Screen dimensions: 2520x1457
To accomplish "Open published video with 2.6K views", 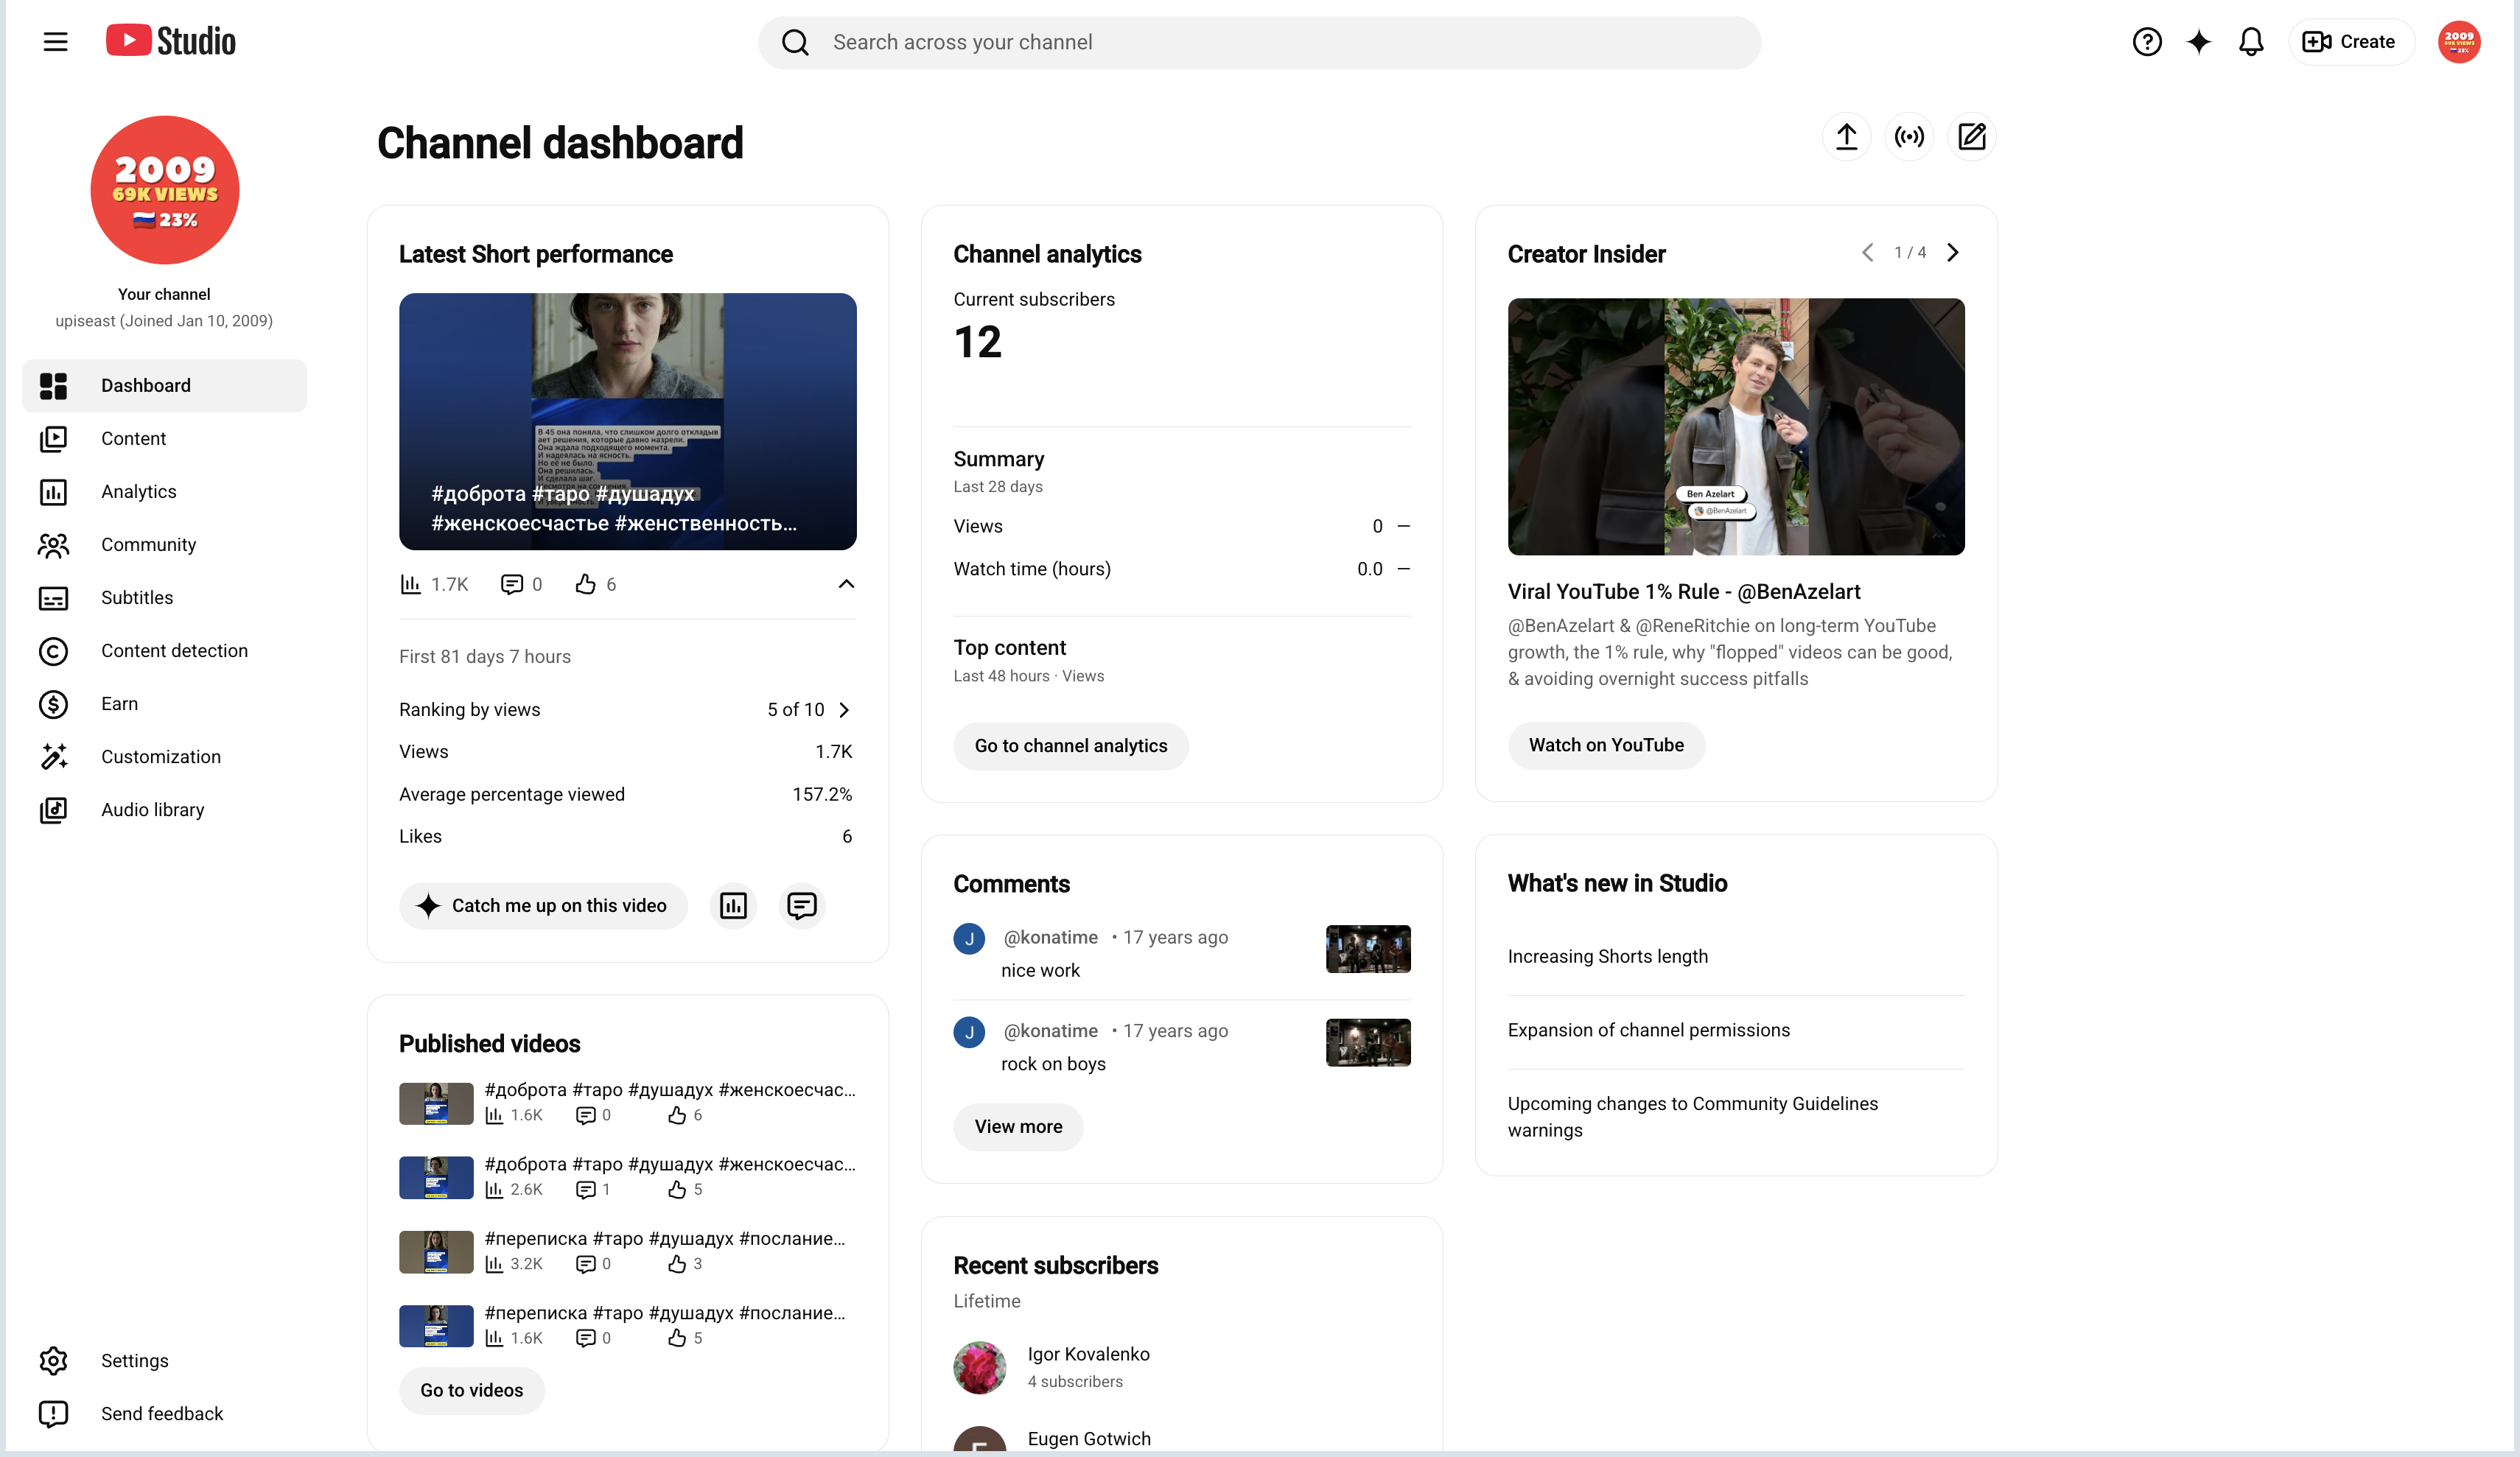I will (x=628, y=1177).
